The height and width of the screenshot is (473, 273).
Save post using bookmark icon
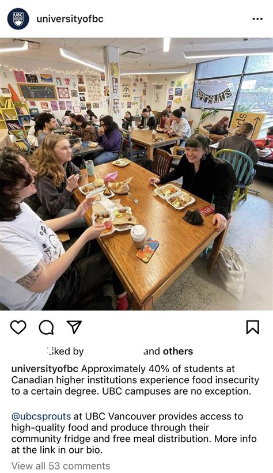pos(252,327)
